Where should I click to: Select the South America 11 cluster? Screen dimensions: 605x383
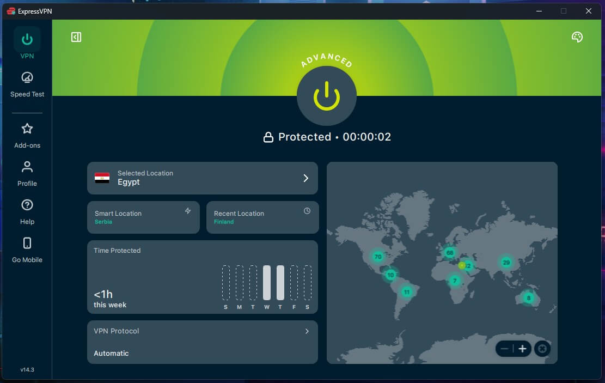click(407, 292)
